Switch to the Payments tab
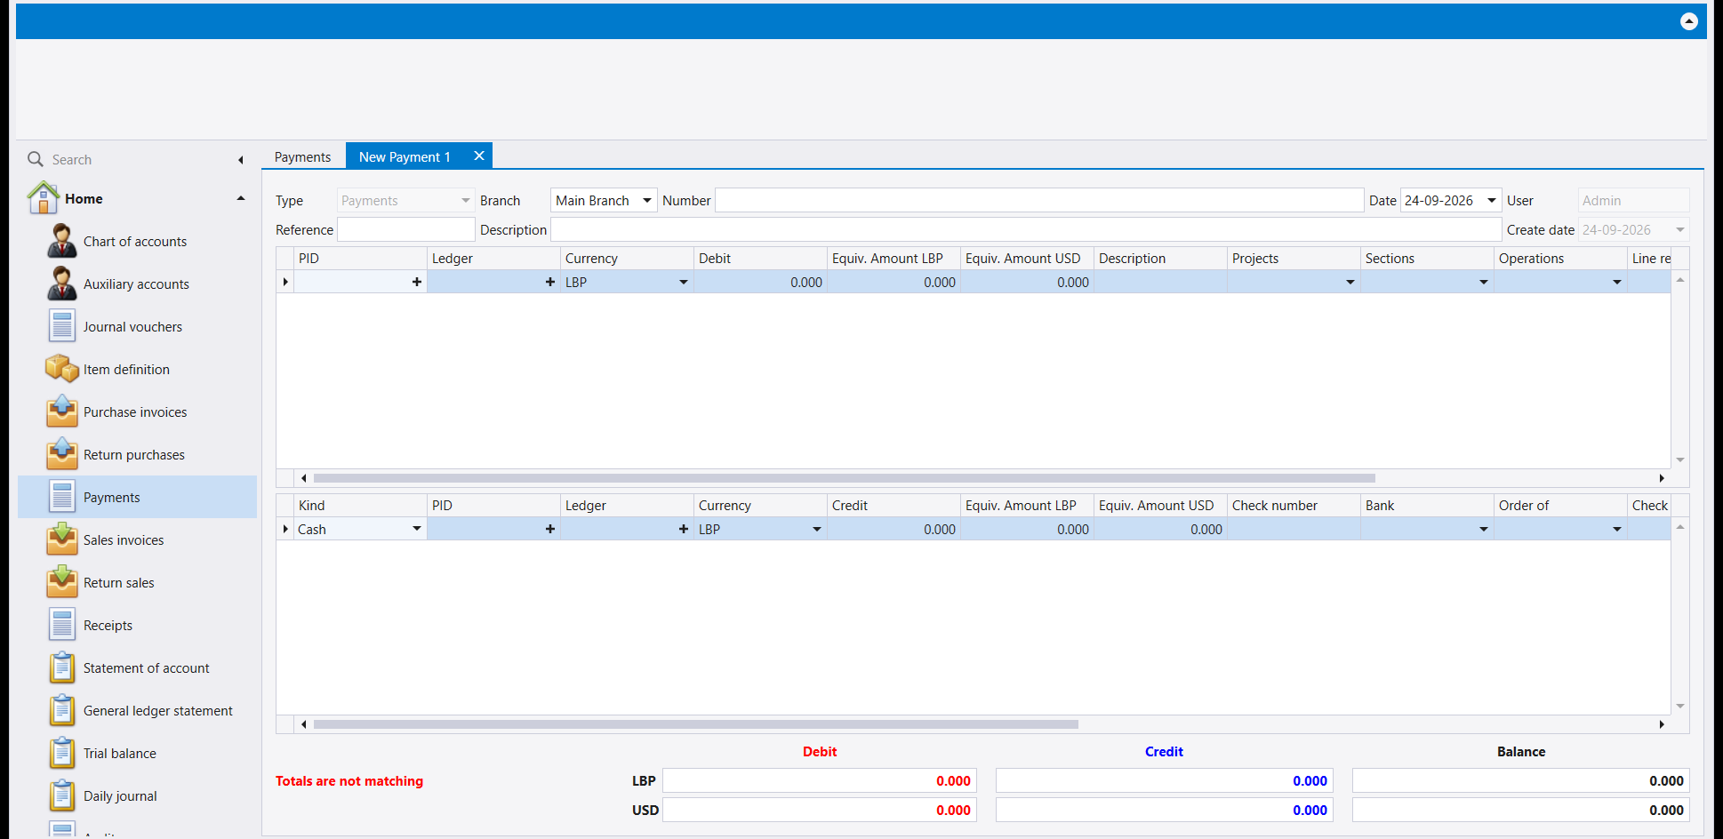 302,157
